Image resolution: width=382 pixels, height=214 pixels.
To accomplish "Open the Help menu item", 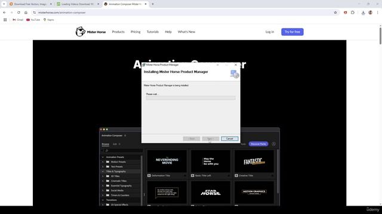I will pos(168,32).
